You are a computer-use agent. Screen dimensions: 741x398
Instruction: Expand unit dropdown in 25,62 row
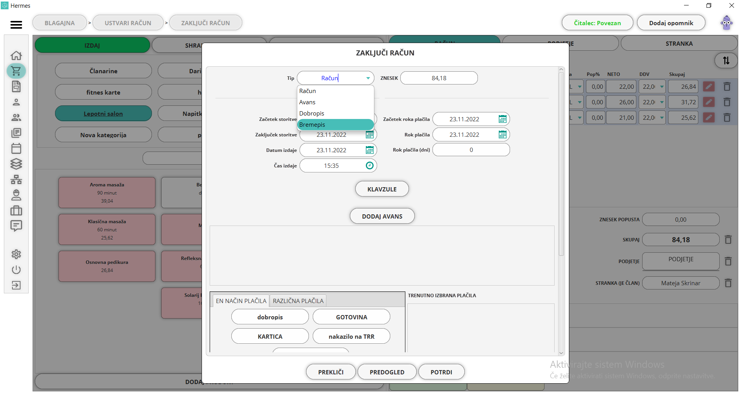(579, 118)
